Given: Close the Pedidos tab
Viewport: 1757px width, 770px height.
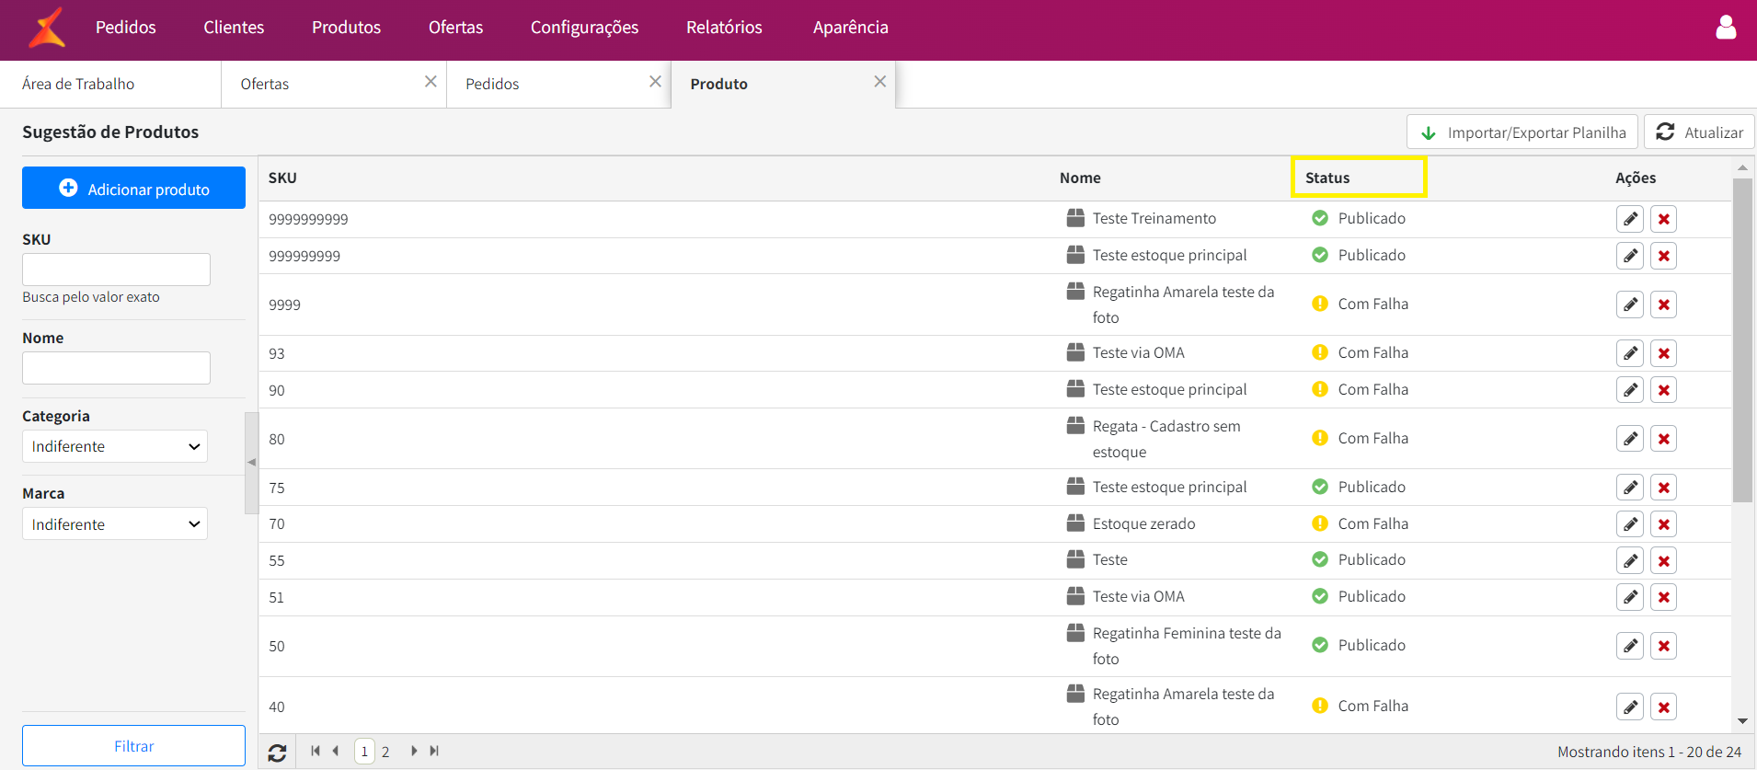Looking at the screenshot, I should coord(655,82).
